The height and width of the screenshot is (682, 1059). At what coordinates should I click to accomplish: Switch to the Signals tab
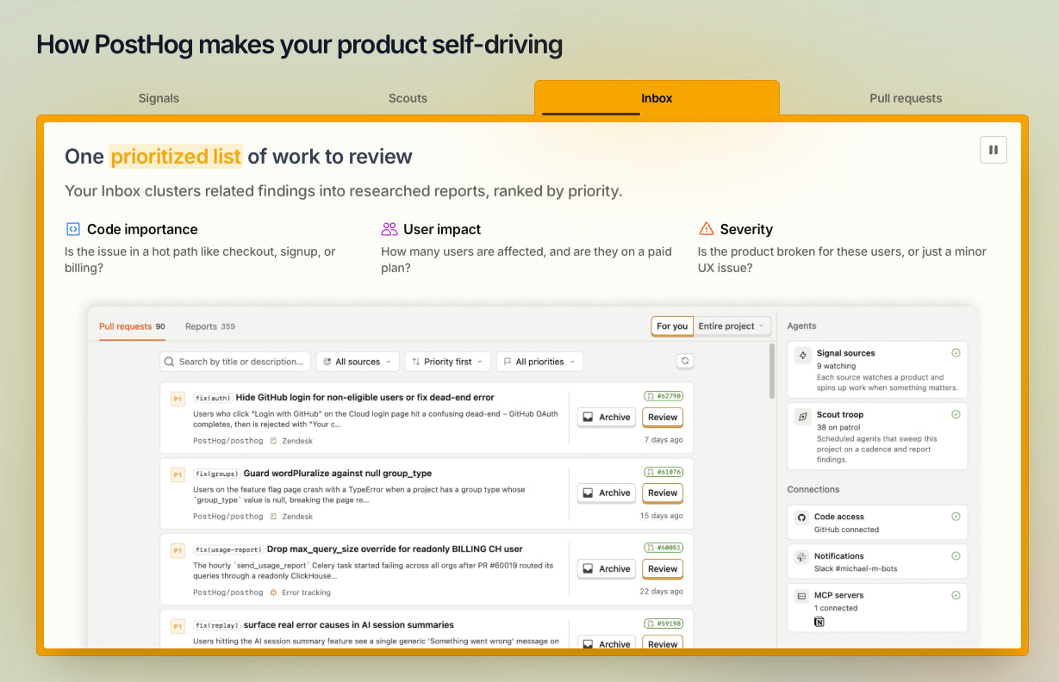(159, 98)
